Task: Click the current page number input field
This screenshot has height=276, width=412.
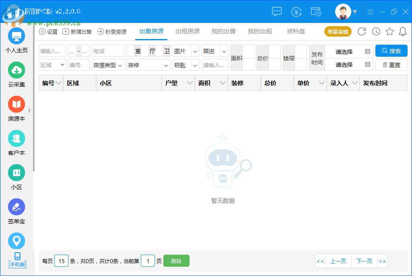Action: coord(148,261)
